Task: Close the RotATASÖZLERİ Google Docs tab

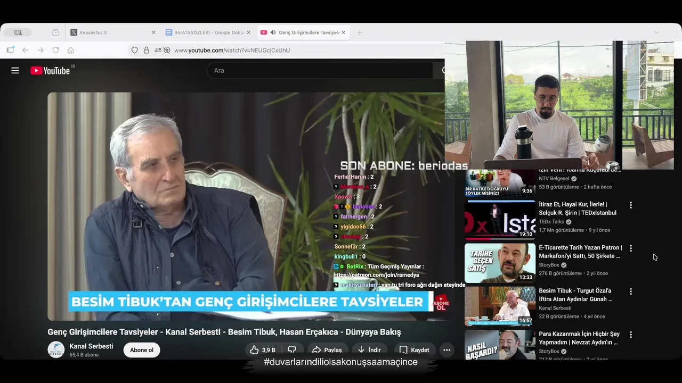Action: click(248, 32)
